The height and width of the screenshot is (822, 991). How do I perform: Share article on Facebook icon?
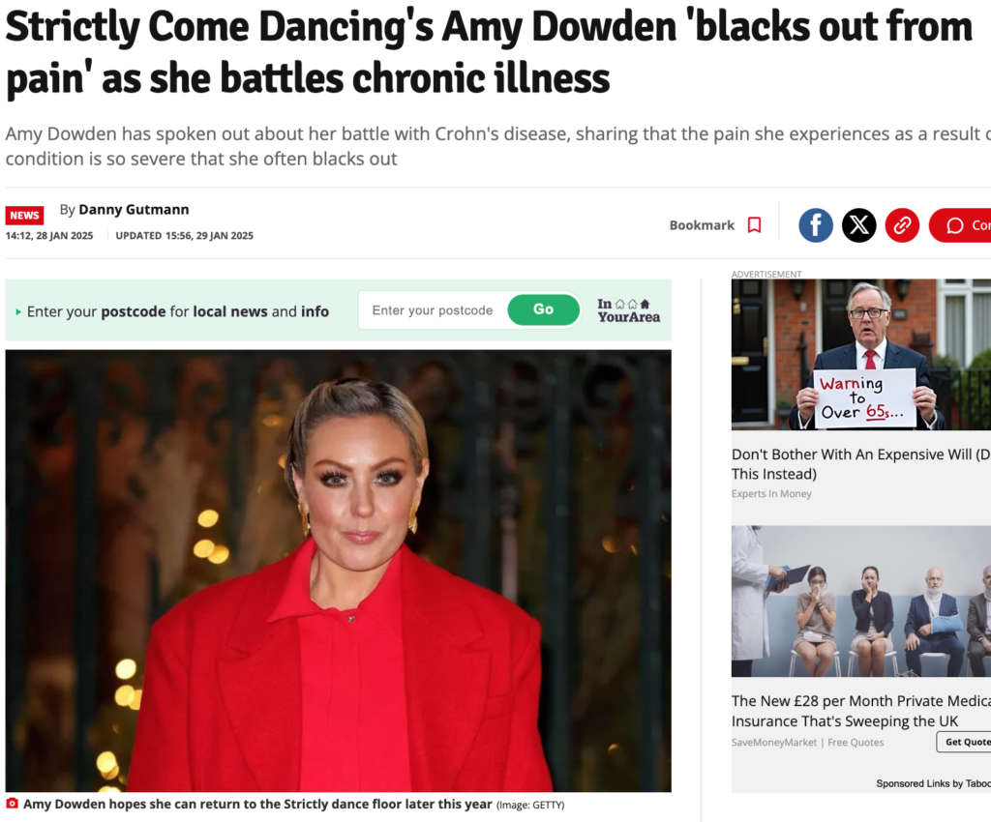[815, 225]
